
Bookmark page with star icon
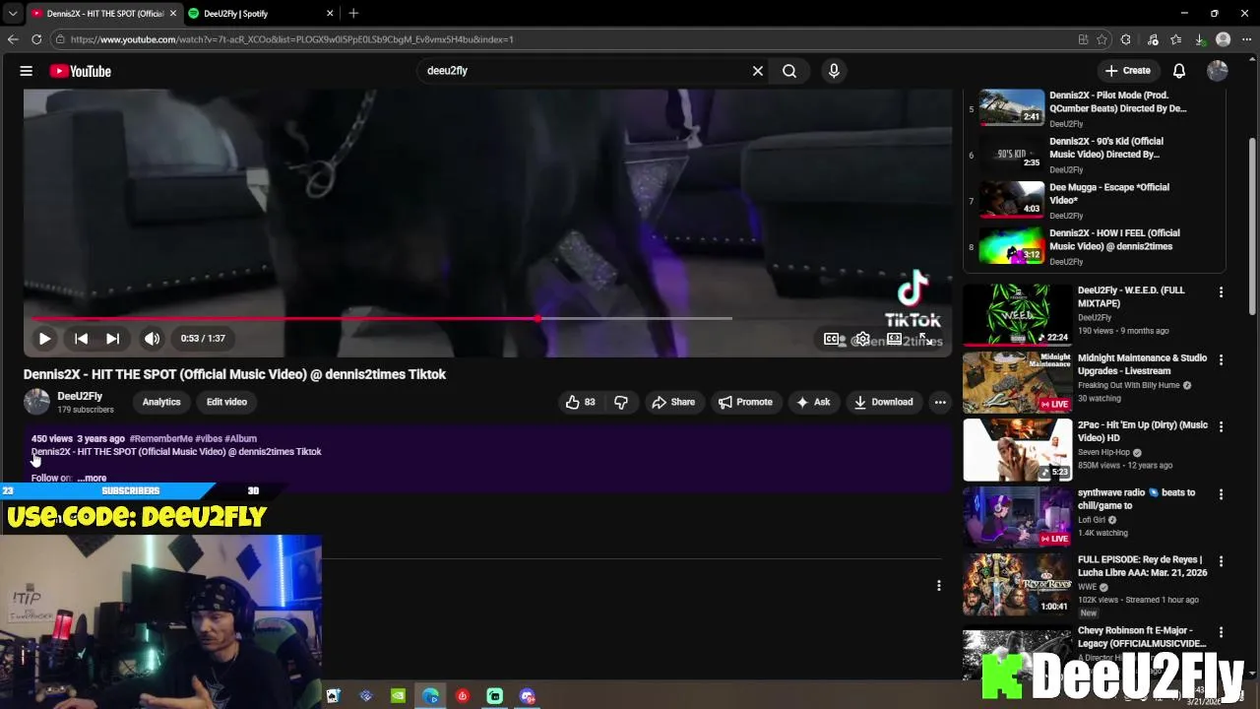[x=1102, y=39]
